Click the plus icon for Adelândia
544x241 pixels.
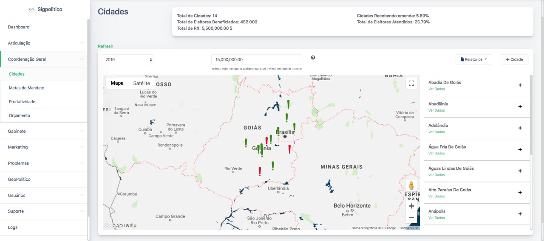[x=520, y=128]
